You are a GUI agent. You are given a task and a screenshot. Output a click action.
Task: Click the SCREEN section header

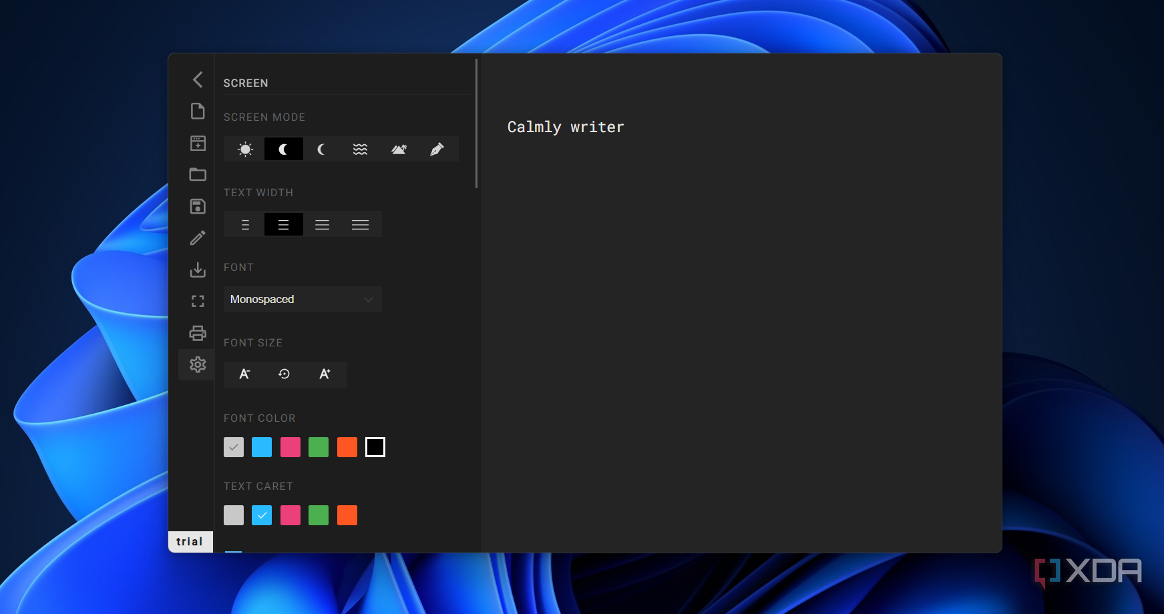coord(246,83)
